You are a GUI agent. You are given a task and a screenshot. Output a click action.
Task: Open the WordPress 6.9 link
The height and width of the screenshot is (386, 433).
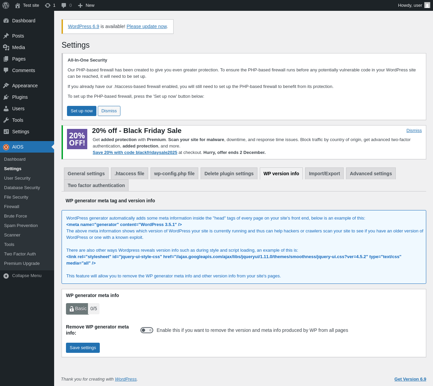84,26
